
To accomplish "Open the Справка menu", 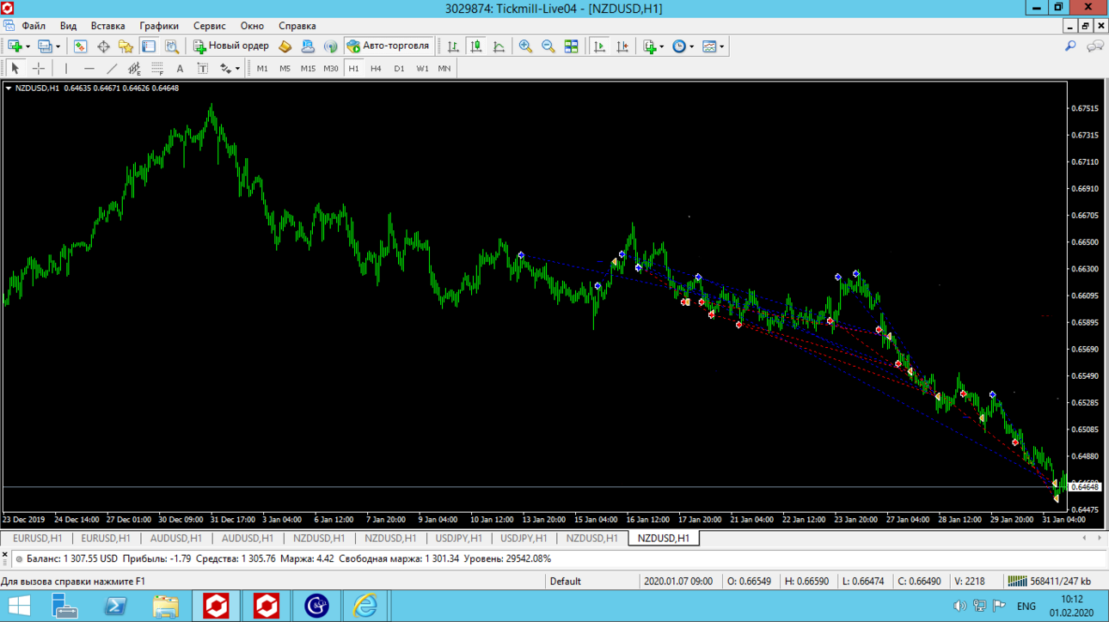I will pyautogui.click(x=297, y=26).
